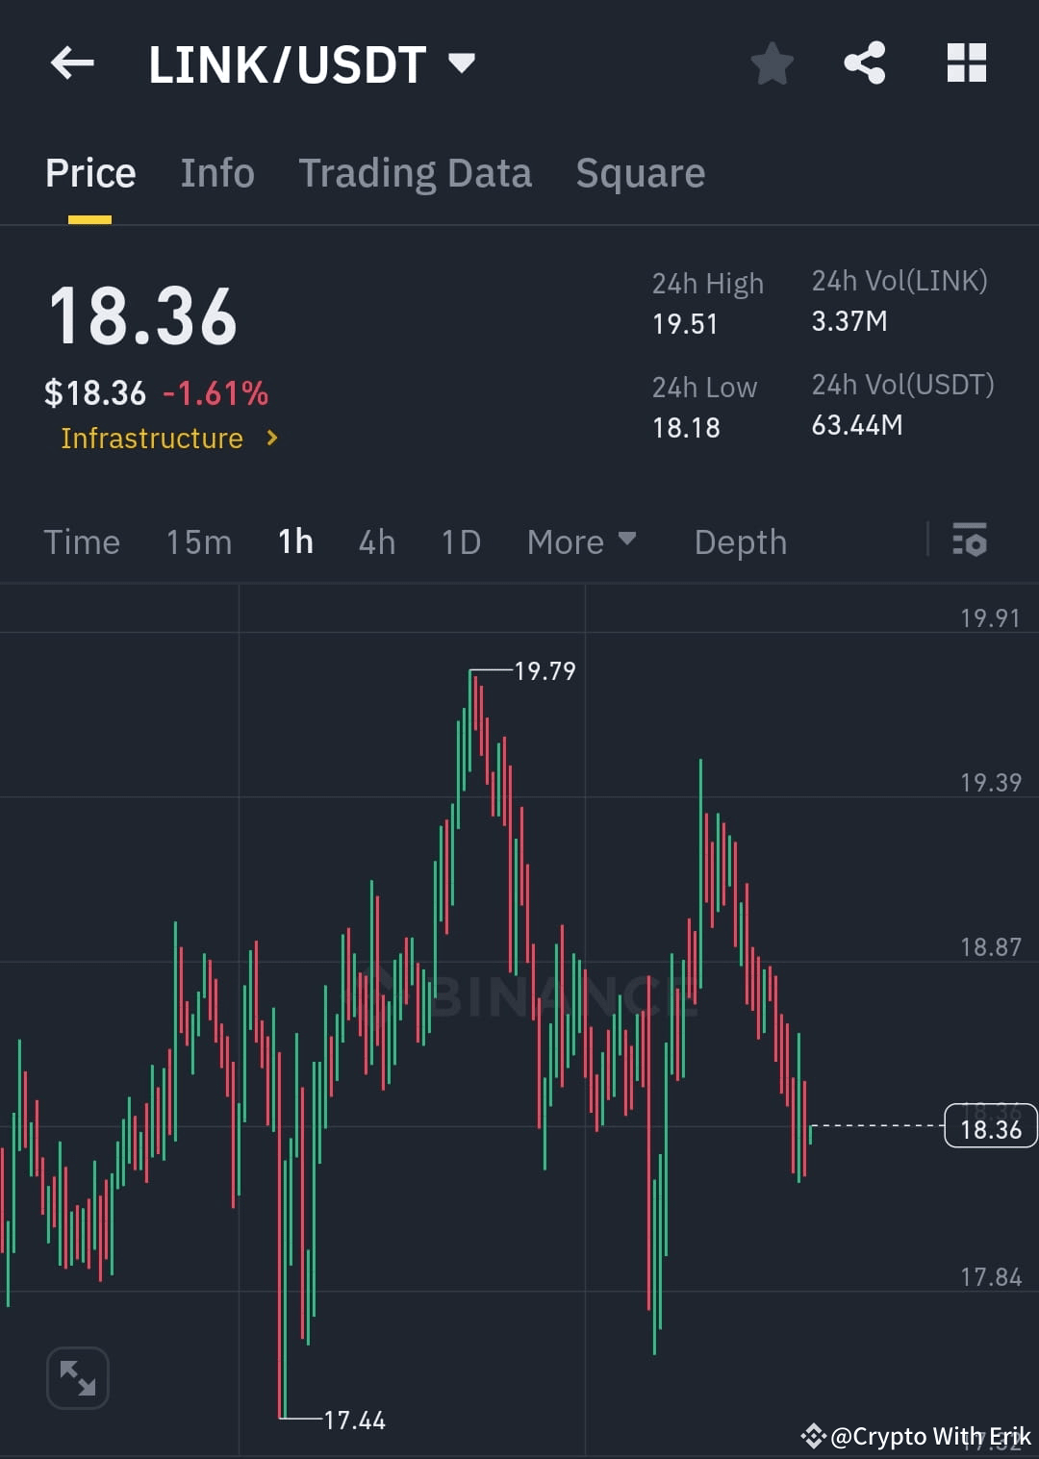Viewport: 1039px width, 1459px height.
Task: View the Info page for LINK
Action: pyautogui.click(x=216, y=172)
